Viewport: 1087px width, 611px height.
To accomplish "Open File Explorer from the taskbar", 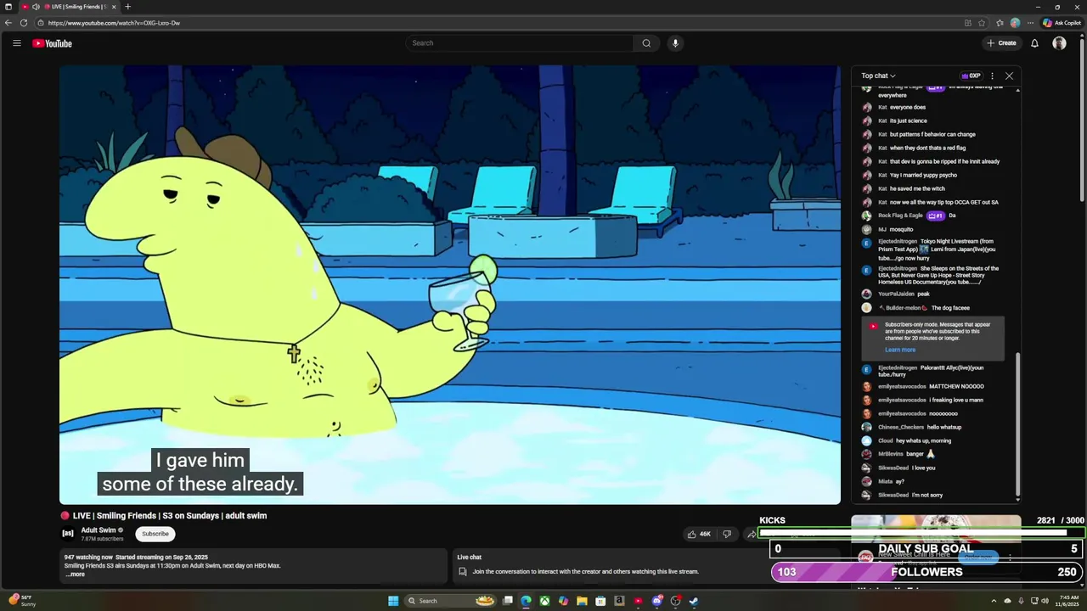I will pyautogui.click(x=582, y=601).
